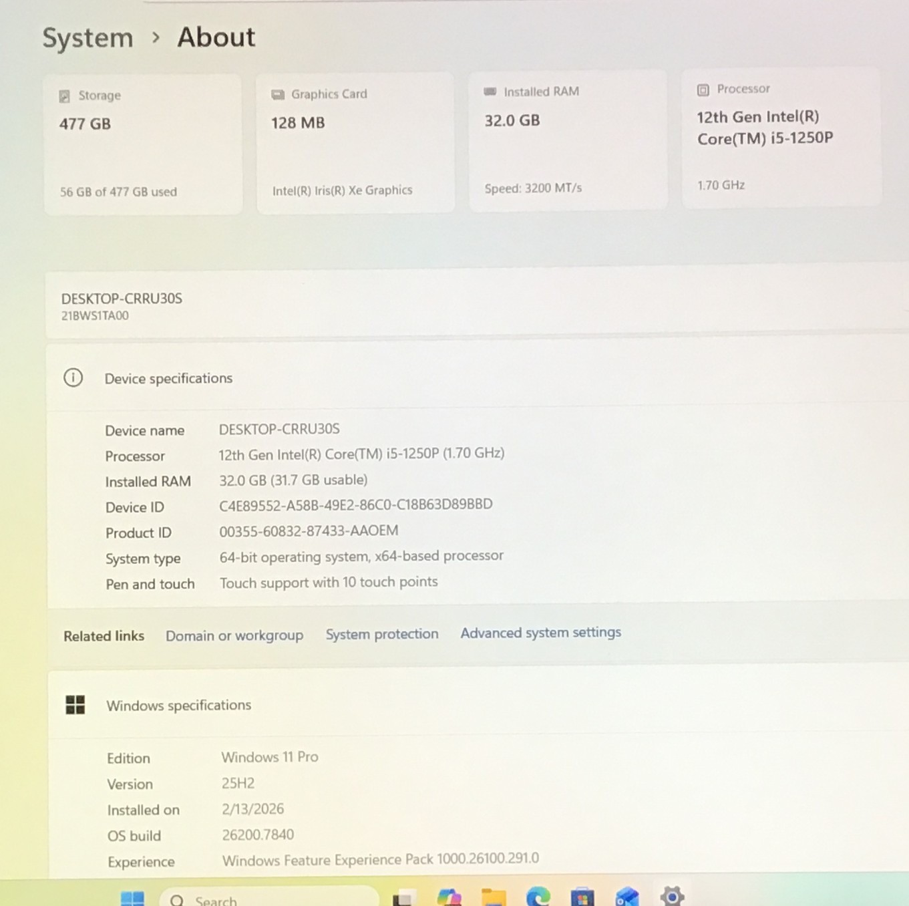Click the Settings gear on the taskbar
The image size is (909, 906).
[672, 896]
